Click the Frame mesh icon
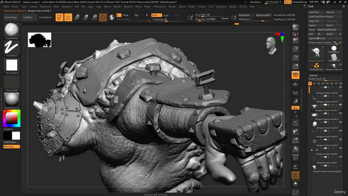The image size is (348, 196). click(x=295, y=123)
